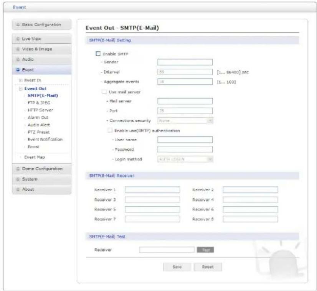The height and width of the screenshot is (291, 317).
Task: Expand Dome Configuration section
Action: pyautogui.click(x=42, y=169)
